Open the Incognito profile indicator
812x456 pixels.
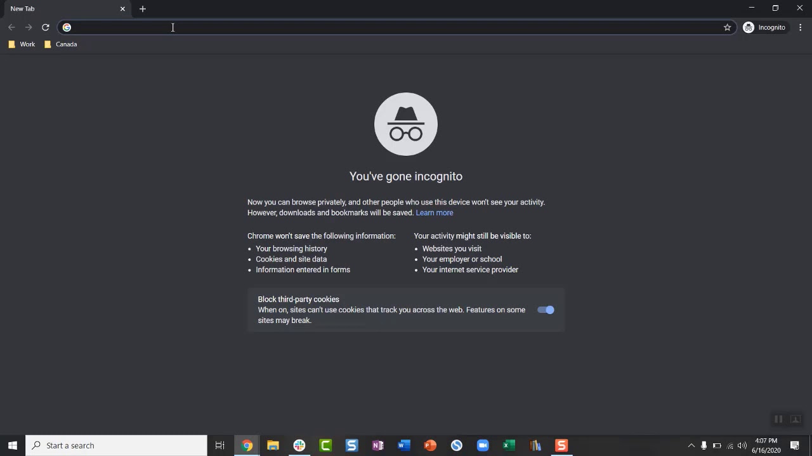[x=765, y=27]
